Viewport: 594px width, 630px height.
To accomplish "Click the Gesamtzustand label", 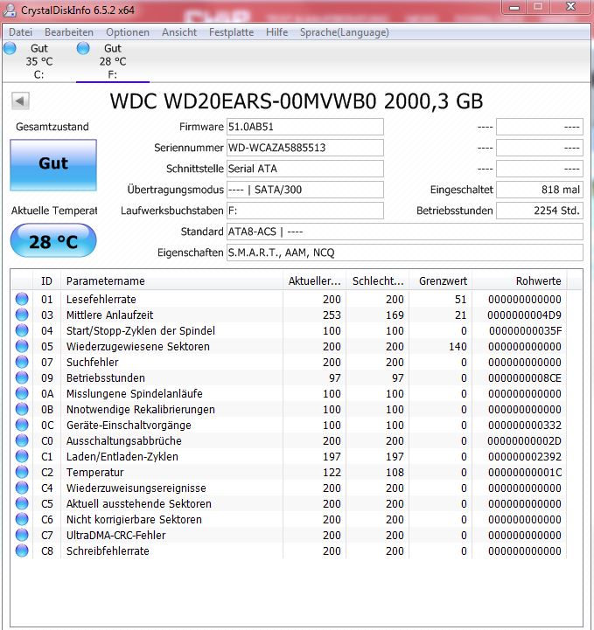I will [52, 127].
